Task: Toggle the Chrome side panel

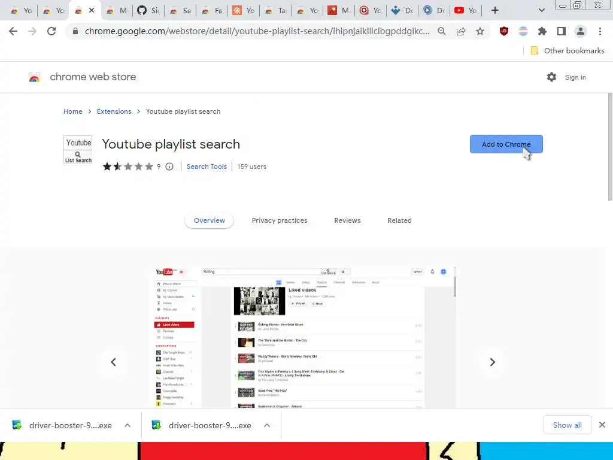Action: point(562,31)
